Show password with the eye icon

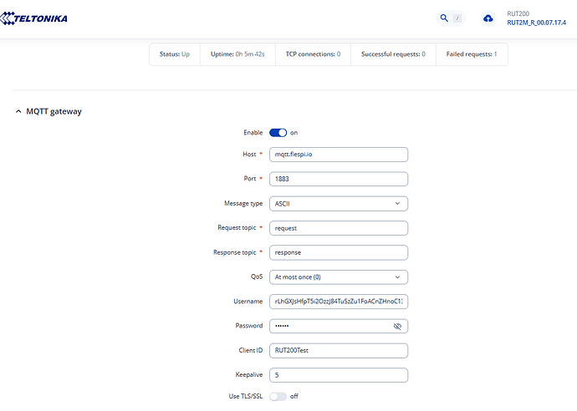(397, 327)
